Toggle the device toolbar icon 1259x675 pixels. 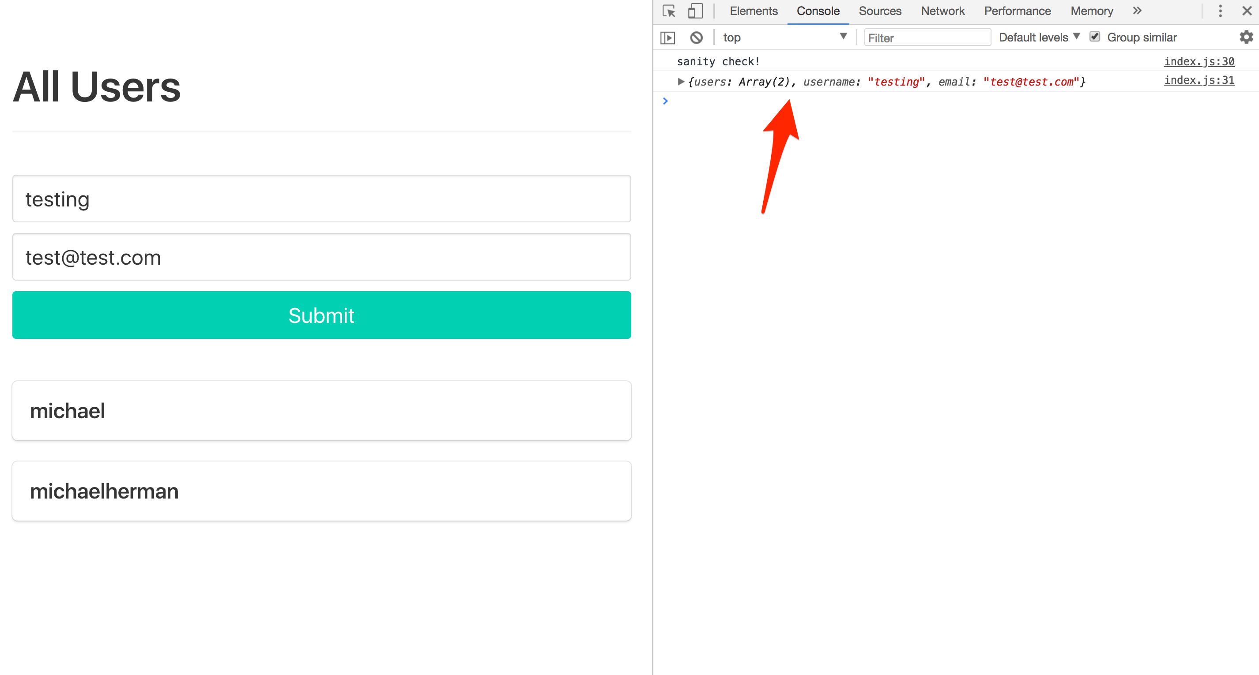point(695,11)
